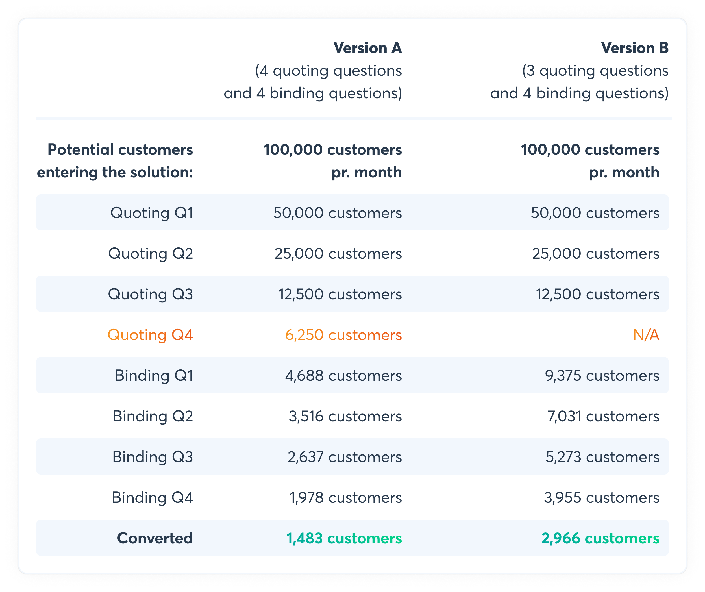Viewport: 705px width, 592px height.
Task: Click the '7,031 customers' cell
Action: click(x=603, y=416)
